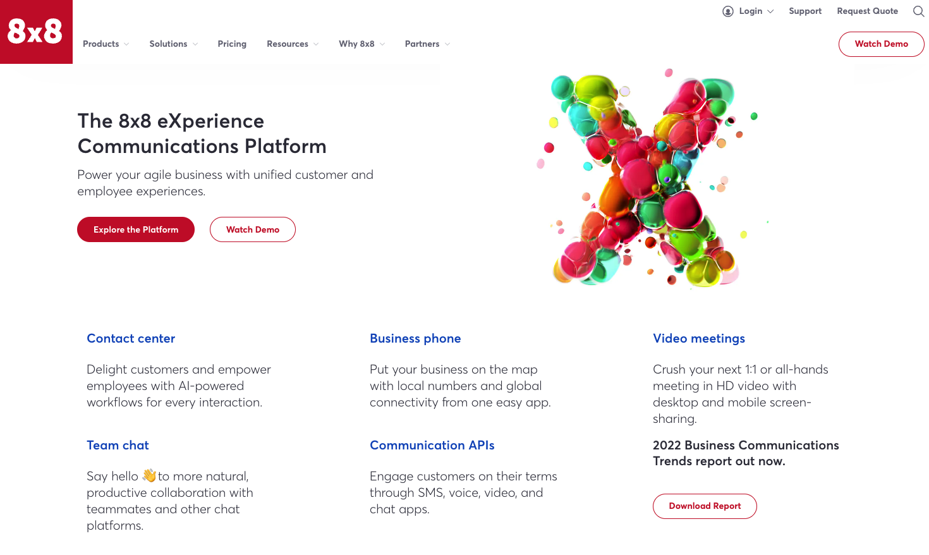Image resolution: width=929 pixels, height=555 pixels.
Task: Click Watch Demo in the header
Action: coord(881,44)
